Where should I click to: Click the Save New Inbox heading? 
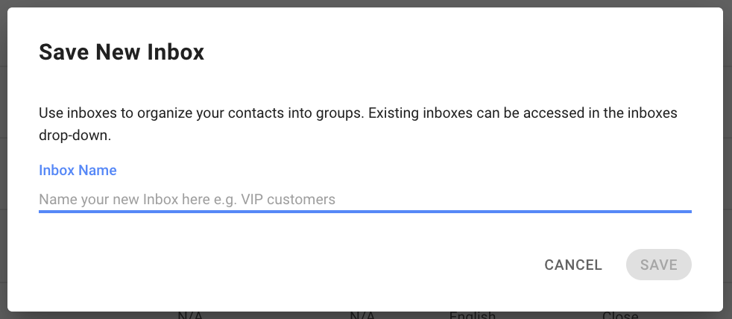[x=122, y=52]
